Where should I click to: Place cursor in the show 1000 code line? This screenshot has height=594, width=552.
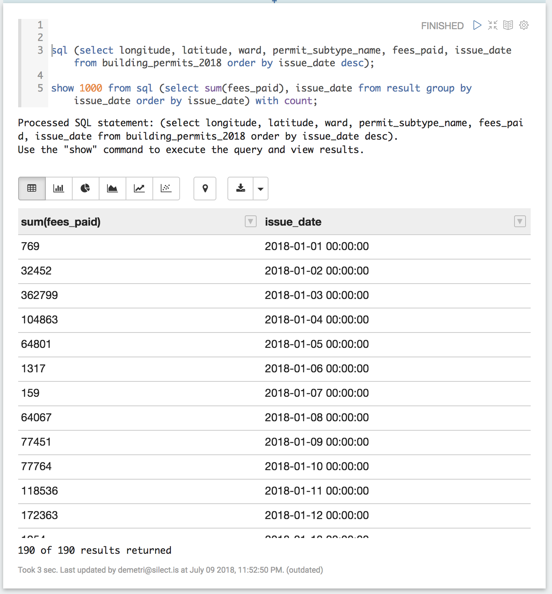coord(261,94)
